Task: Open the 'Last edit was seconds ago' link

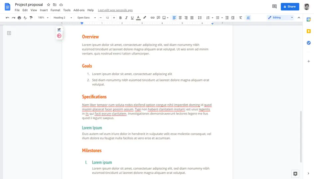Action: 115,10
